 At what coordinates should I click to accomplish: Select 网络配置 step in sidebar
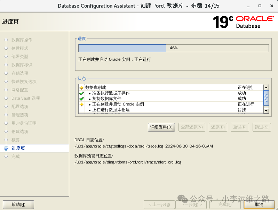click(20, 90)
